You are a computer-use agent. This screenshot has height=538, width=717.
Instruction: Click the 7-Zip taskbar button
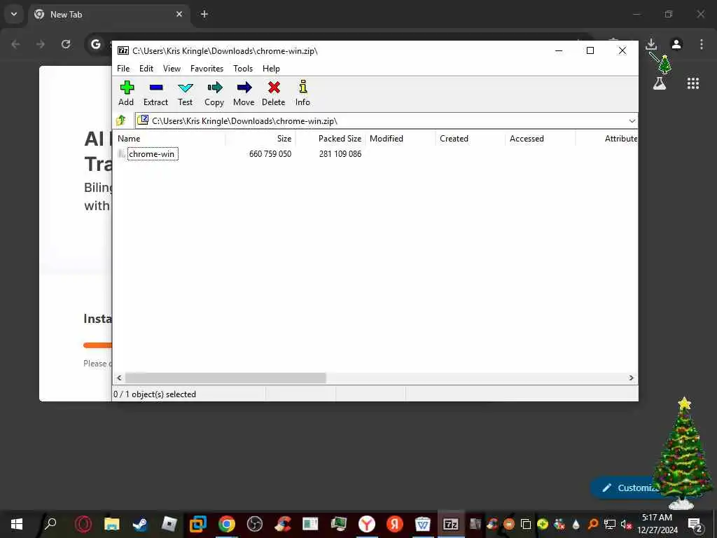[x=451, y=524]
